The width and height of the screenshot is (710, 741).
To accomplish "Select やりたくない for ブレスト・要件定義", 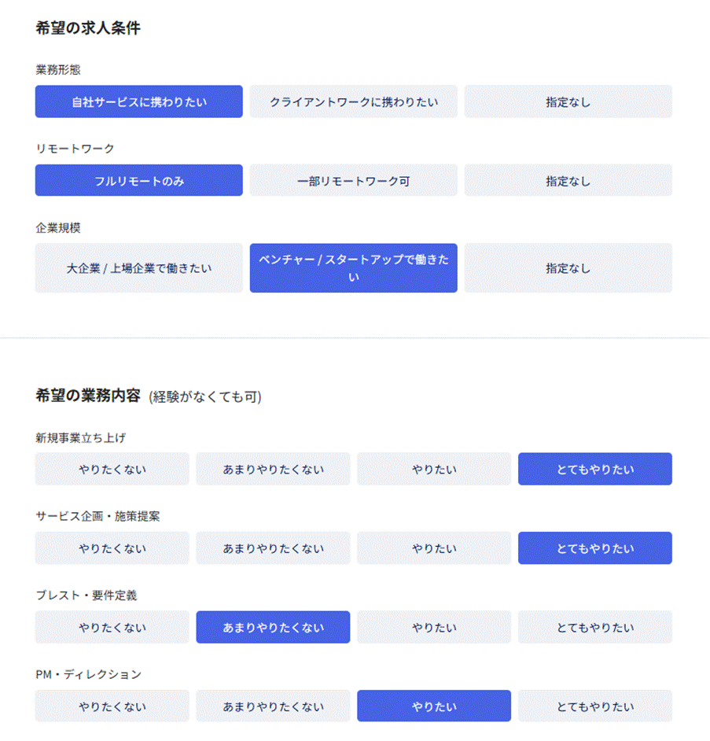I will [x=112, y=627].
